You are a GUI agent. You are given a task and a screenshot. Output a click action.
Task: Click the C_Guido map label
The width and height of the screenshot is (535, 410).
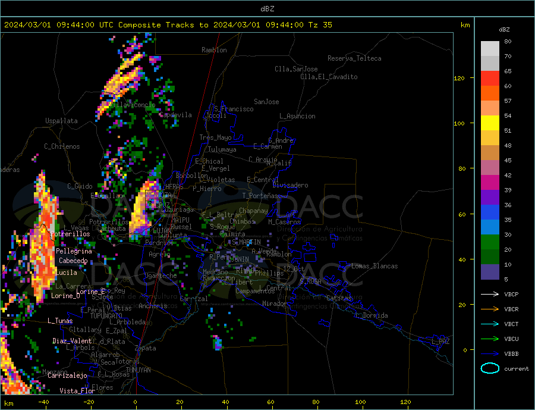80,186
